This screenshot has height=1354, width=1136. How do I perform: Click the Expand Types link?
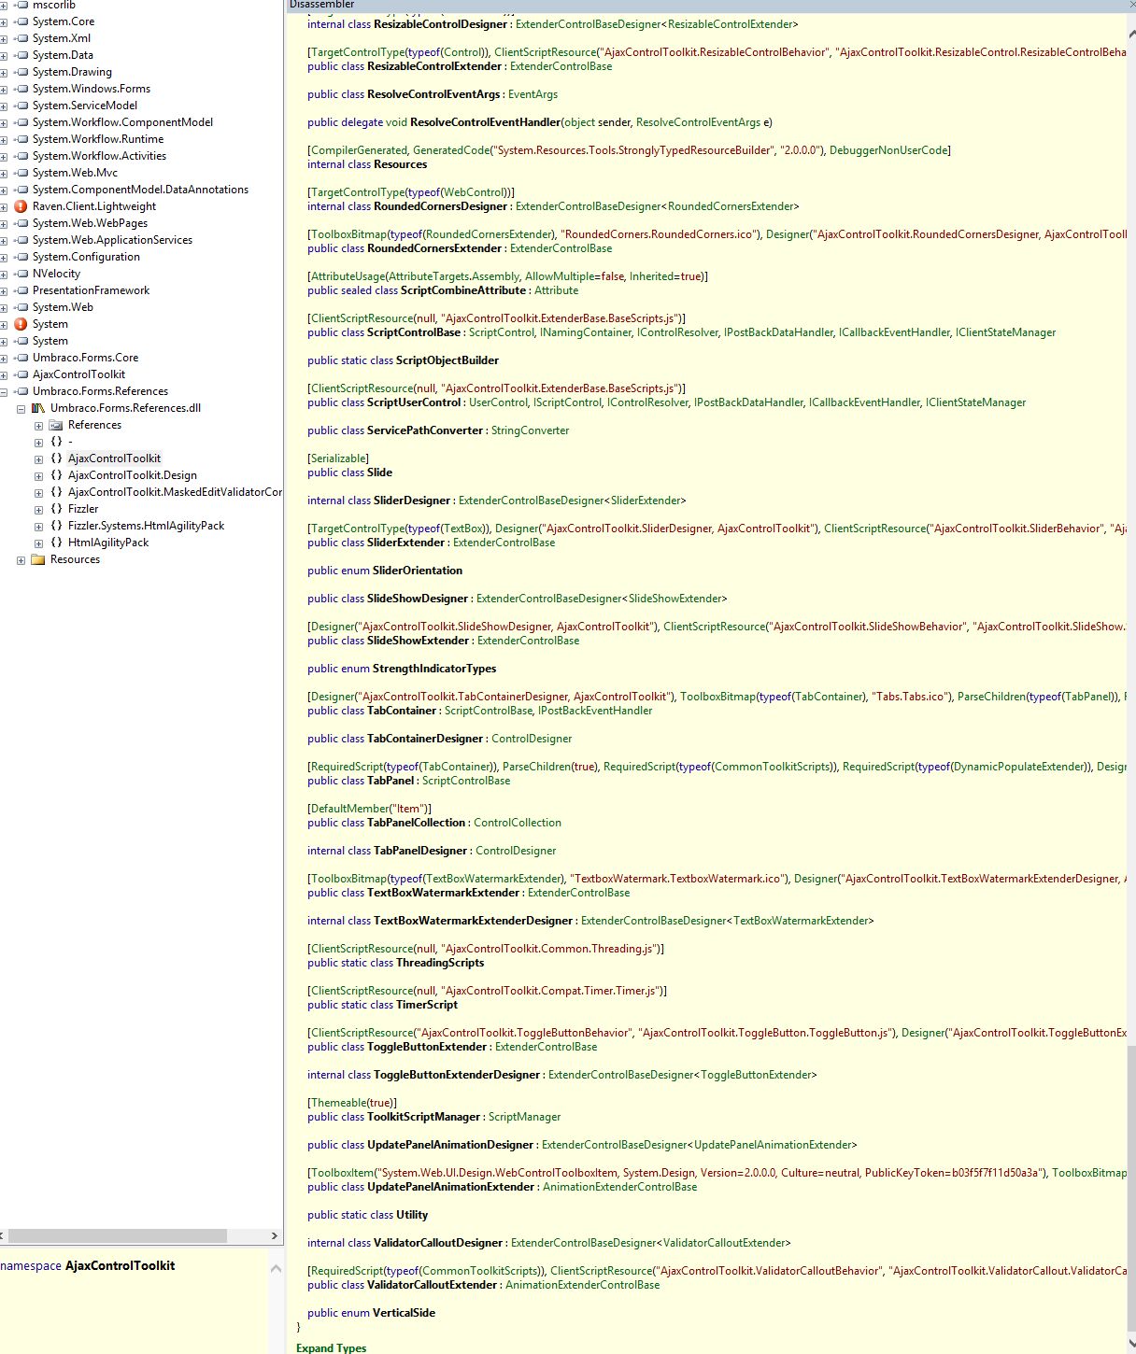[x=331, y=1347]
